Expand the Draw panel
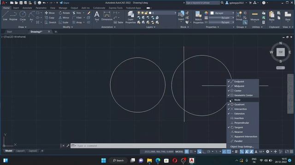Image resolution: width=295 pixels, height=165 pixels. (23, 27)
